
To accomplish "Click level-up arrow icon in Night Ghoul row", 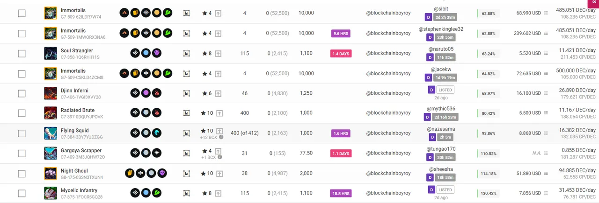I will pyautogui.click(x=218, y=174).
